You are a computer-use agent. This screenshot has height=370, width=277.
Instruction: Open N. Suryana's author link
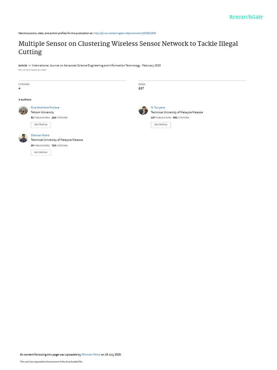pos(158,108)
